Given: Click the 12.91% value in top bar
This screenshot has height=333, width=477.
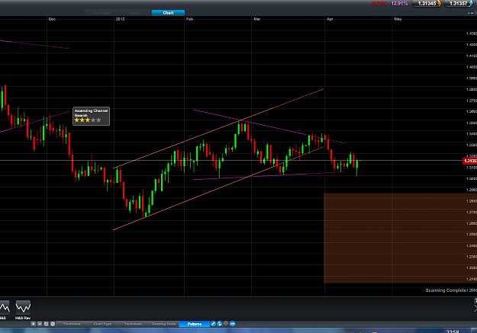Looking at the screenshot, I should [x=399, y=4].
